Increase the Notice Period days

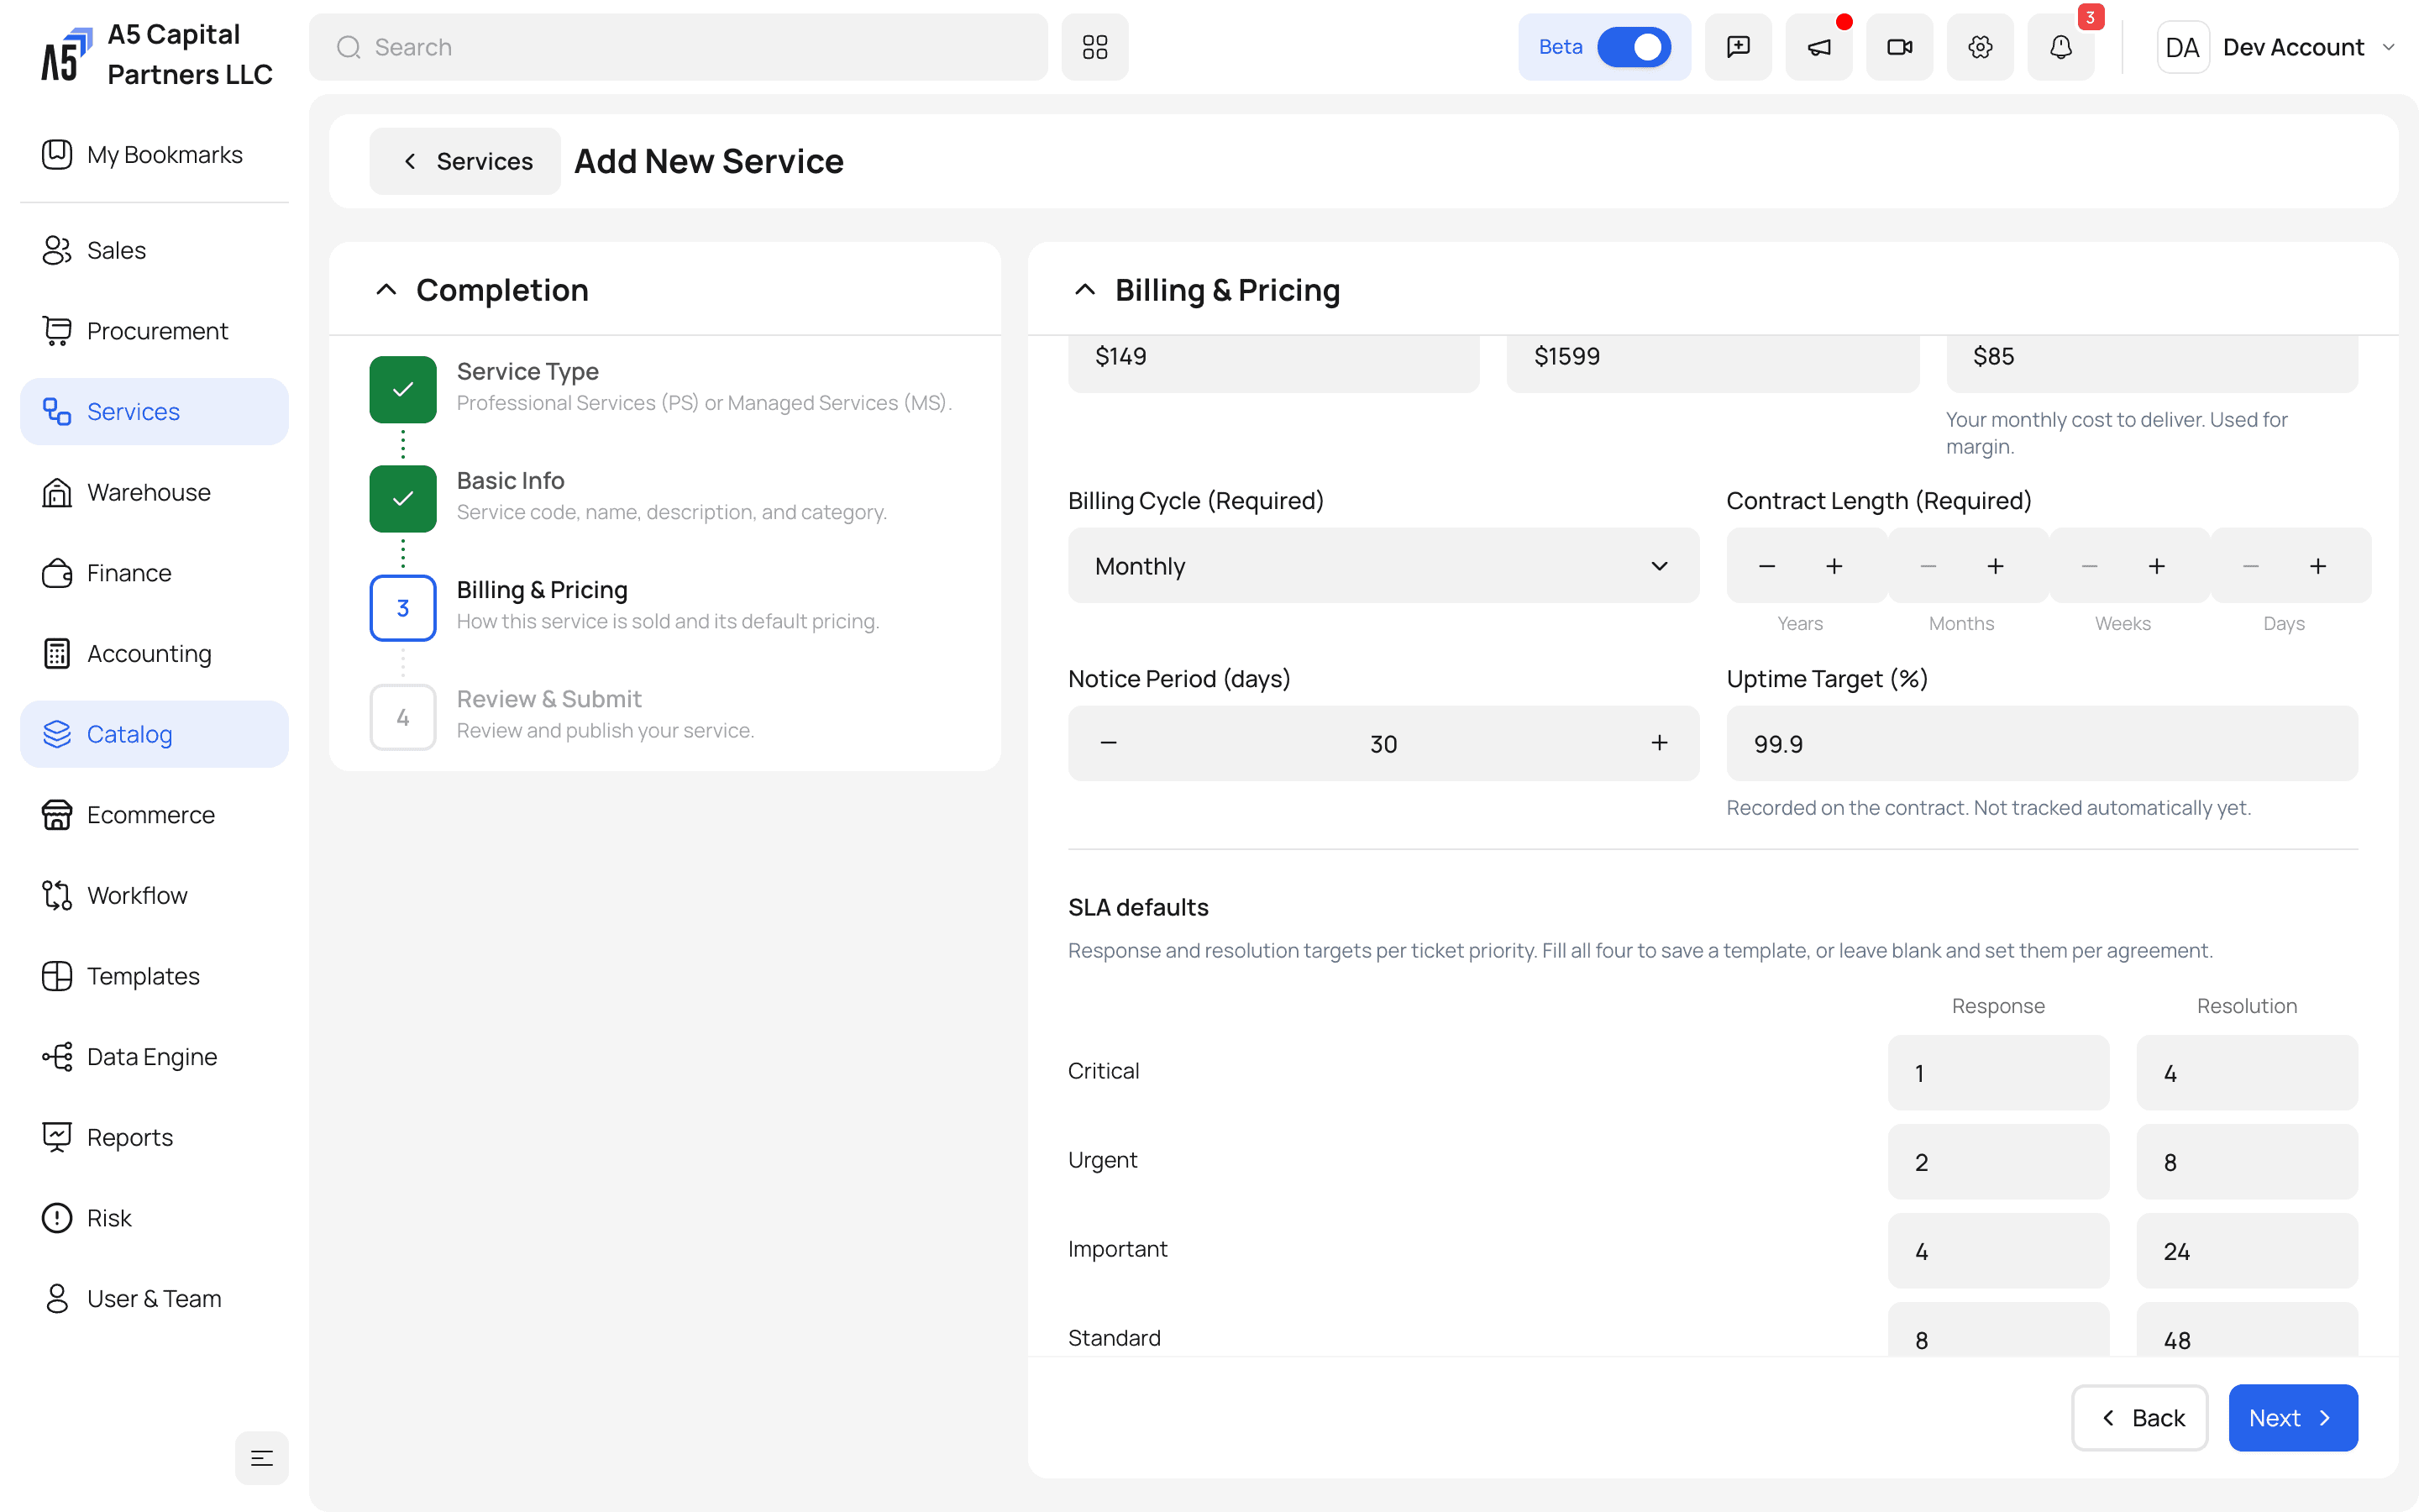1660,743
